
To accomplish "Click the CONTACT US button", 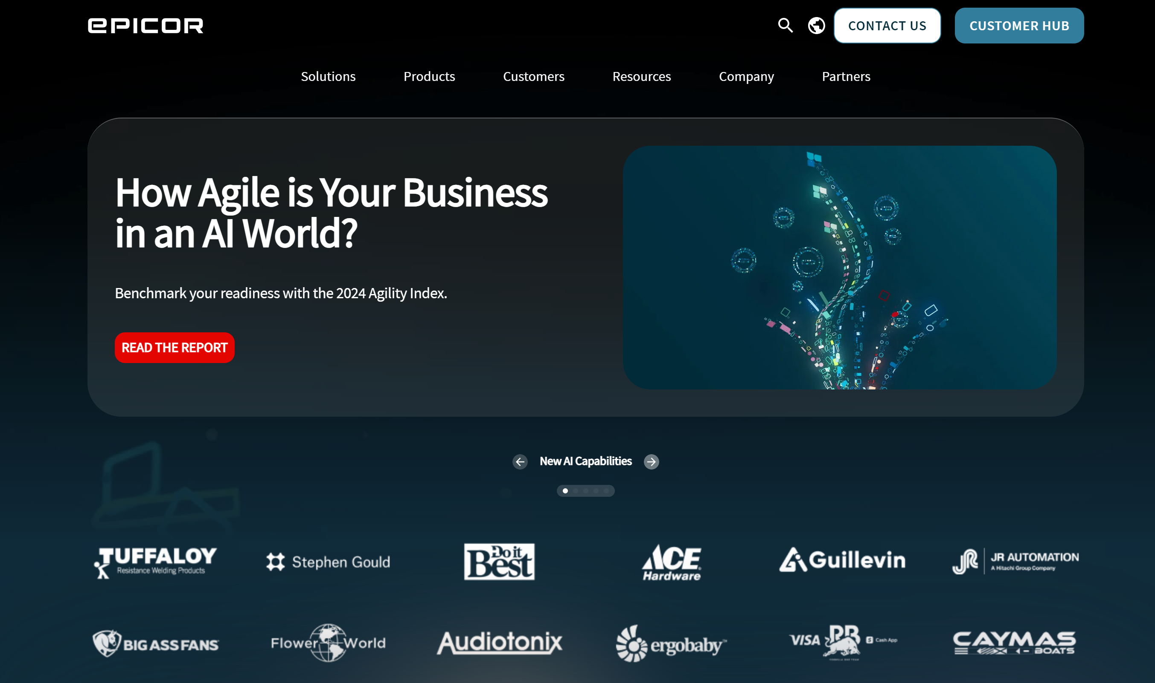I will [x=887, y=25].
